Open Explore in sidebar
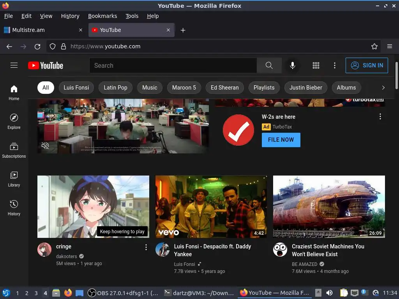Image resolution: width=399 pixels, height=299 pixels. click(x=14, y=121)
